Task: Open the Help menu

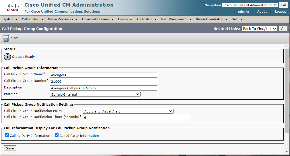Action: 237,19
